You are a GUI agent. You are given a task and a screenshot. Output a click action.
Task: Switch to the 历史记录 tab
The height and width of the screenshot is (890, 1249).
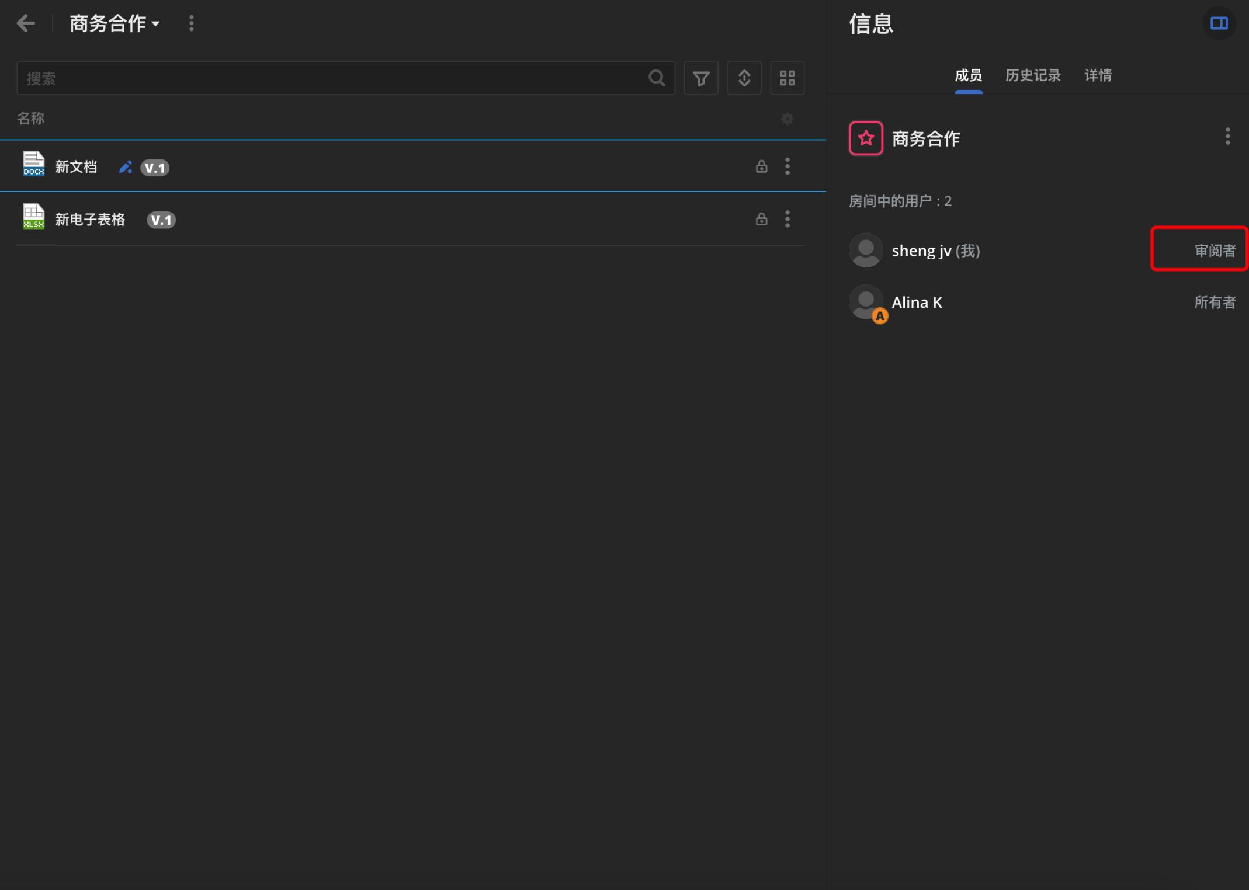[x=1032, y=75]
